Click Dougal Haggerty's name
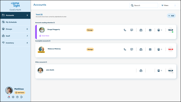The height and width of the screenshot is (102, 181). [x=54, y=29]
